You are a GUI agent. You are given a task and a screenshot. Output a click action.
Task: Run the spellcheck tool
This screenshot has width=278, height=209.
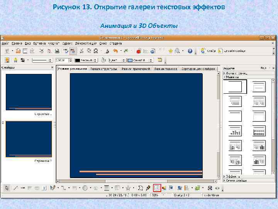(66, 51)
